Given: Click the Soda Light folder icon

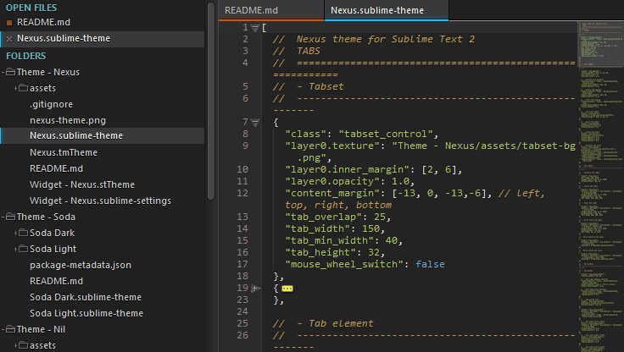Looking at the screenshot, I should (24, 249).
